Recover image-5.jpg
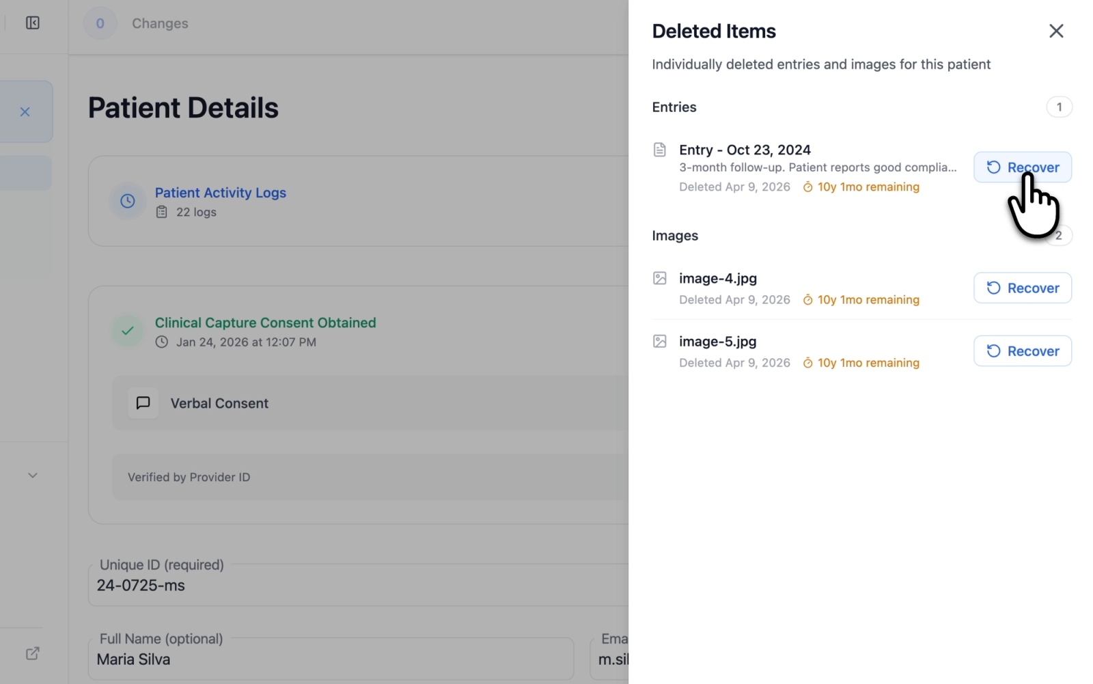This screenshot has width=1093, height=684. coord(1022,351)
